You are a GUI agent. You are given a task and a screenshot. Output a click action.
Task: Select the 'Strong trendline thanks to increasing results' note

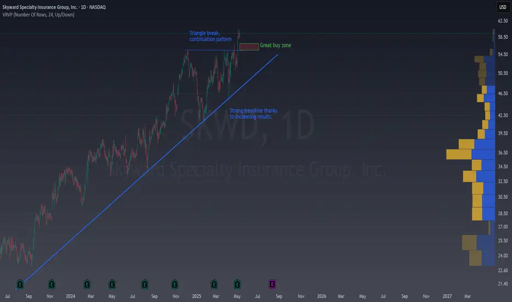pos(253,114)
